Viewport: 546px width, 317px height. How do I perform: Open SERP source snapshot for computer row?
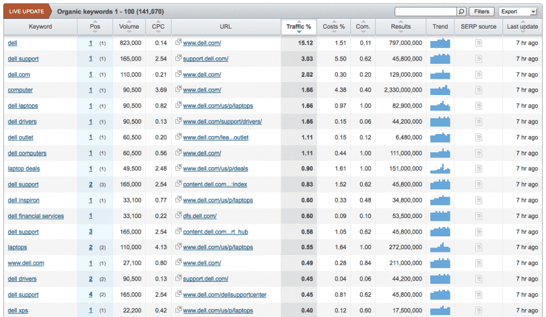point(478,90)
